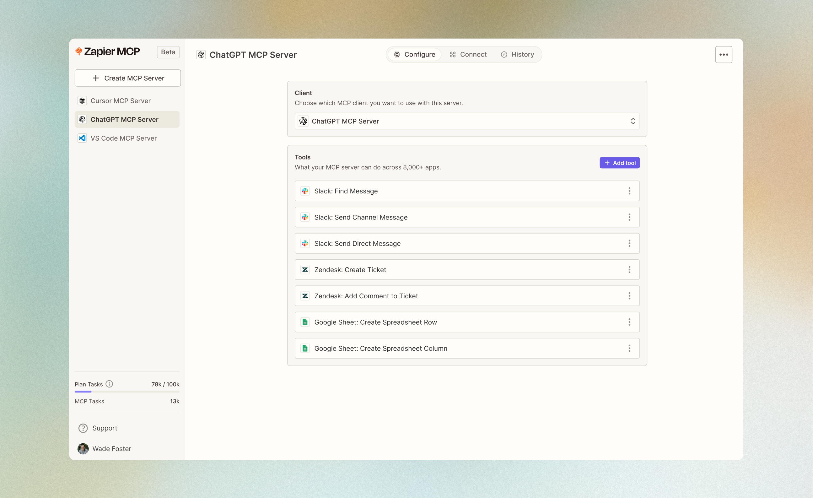Image resolution: width=813 pixels, height=498 pixels.
Task: Click ChatGPT icon beside page title
Action: point(201,54)
